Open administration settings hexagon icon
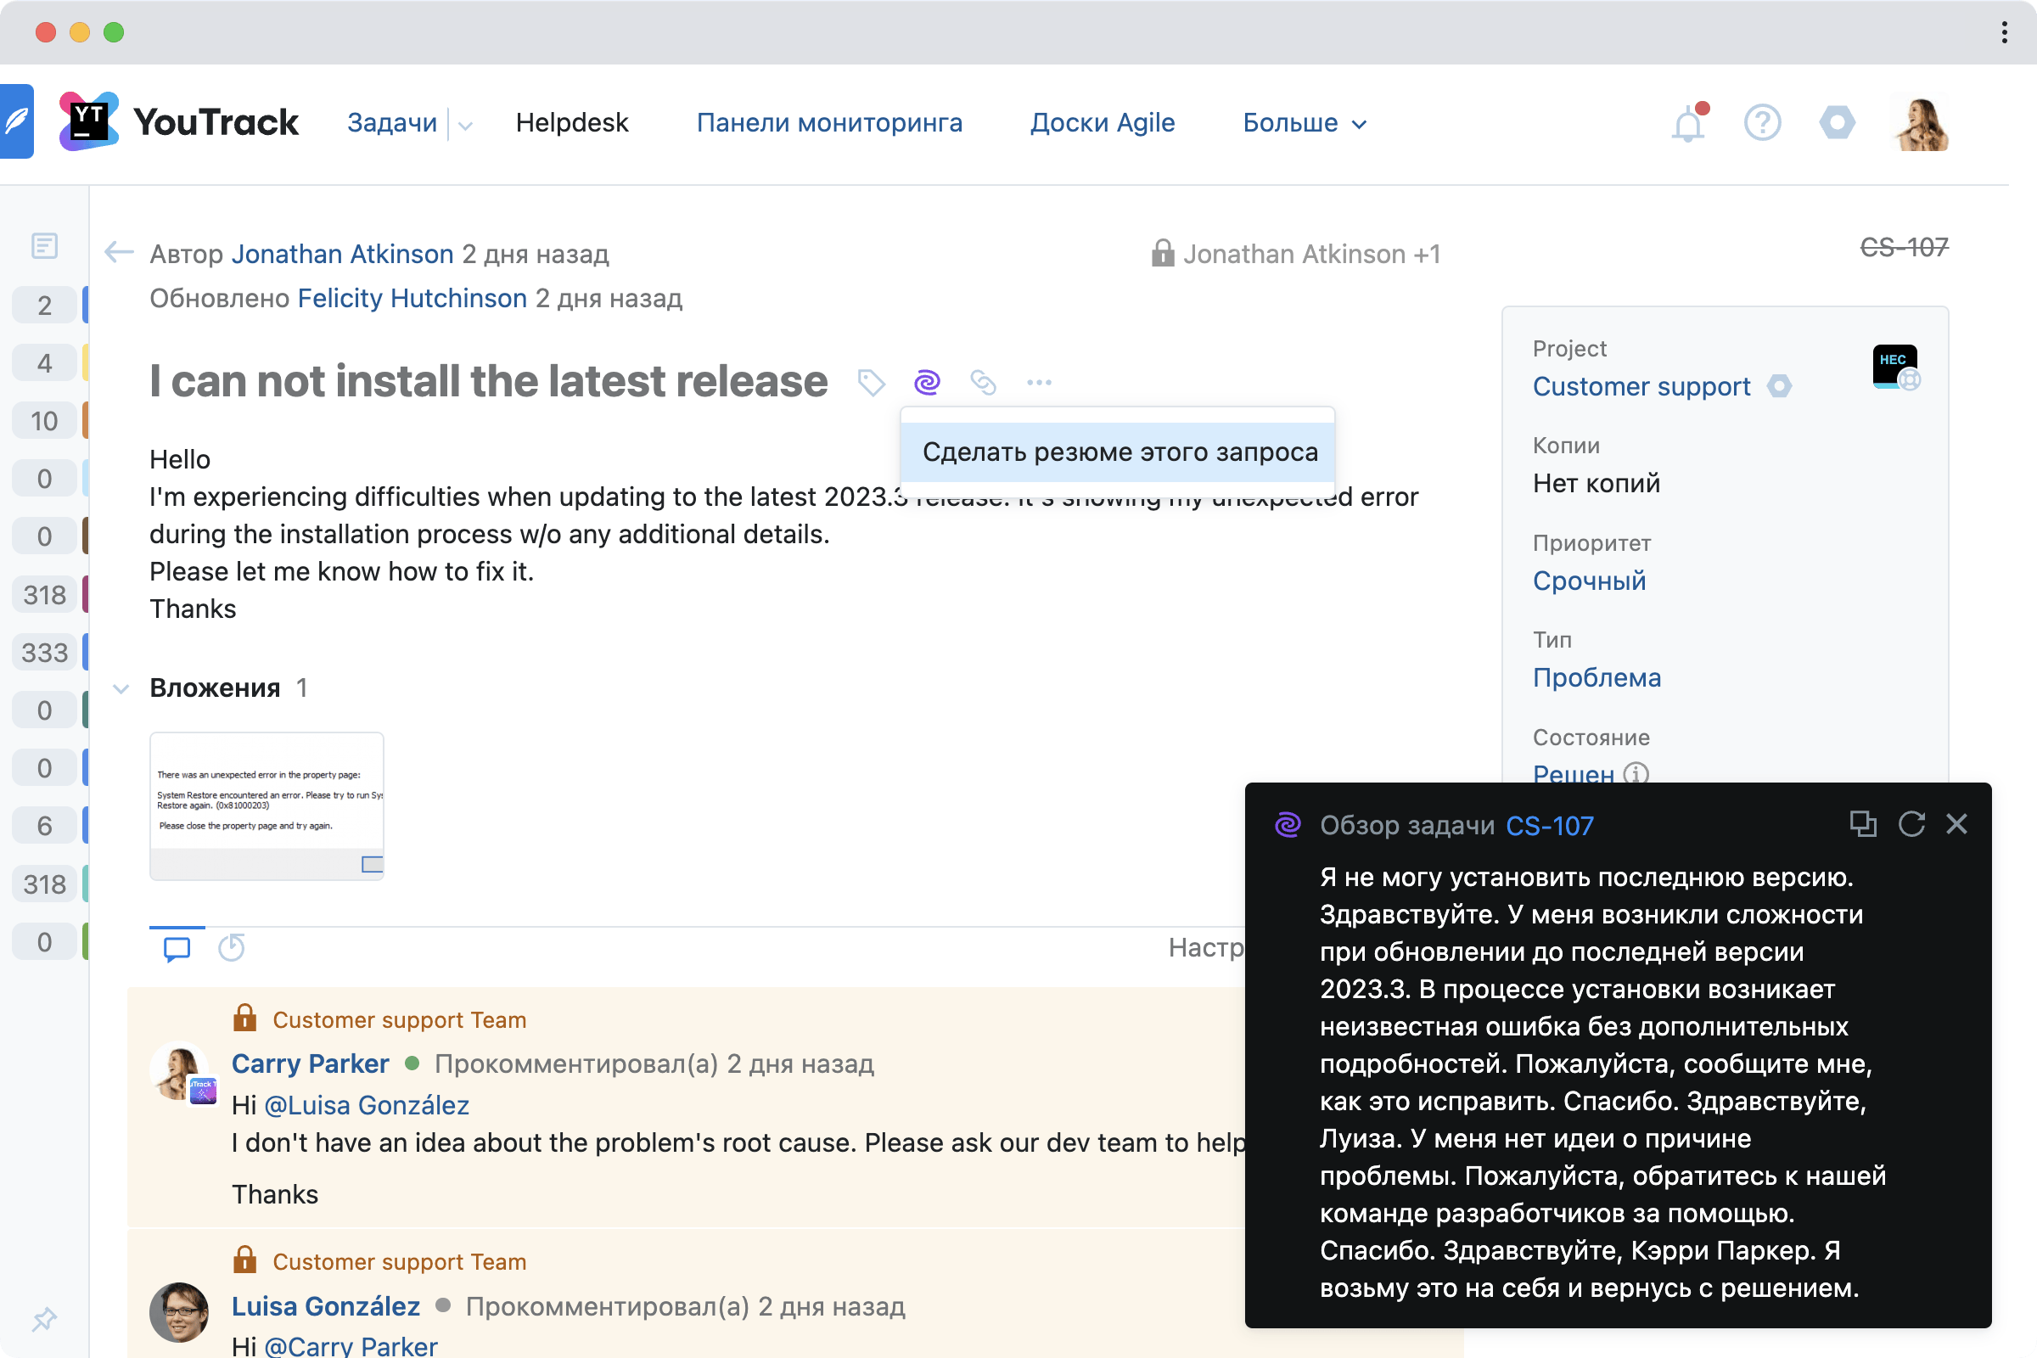Screen dimensions: 2037x1358 1836,123
